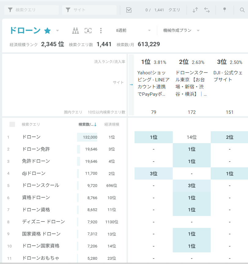Click the 14位 rank cell for ドローン
248x264 pixels.
[x=192, y=137]
